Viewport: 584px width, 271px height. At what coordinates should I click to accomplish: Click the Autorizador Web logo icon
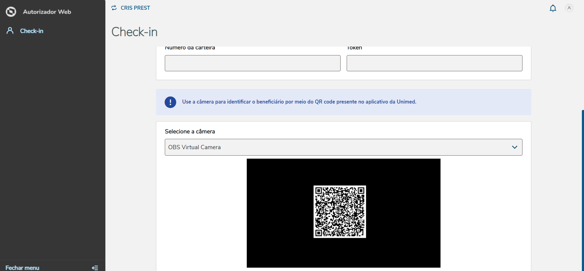(11, 12)
